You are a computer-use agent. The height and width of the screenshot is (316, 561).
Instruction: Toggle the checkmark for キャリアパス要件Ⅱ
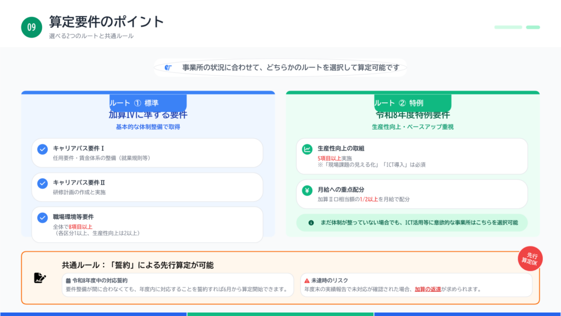pos(43,183)
